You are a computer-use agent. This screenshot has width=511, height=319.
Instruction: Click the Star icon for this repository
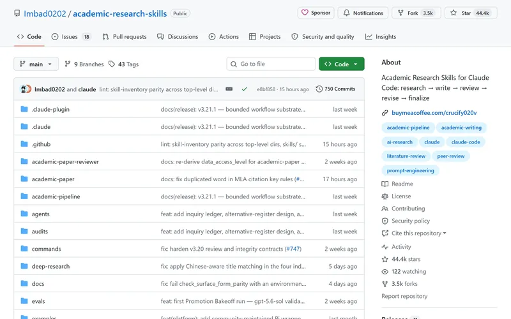(454, 13)
